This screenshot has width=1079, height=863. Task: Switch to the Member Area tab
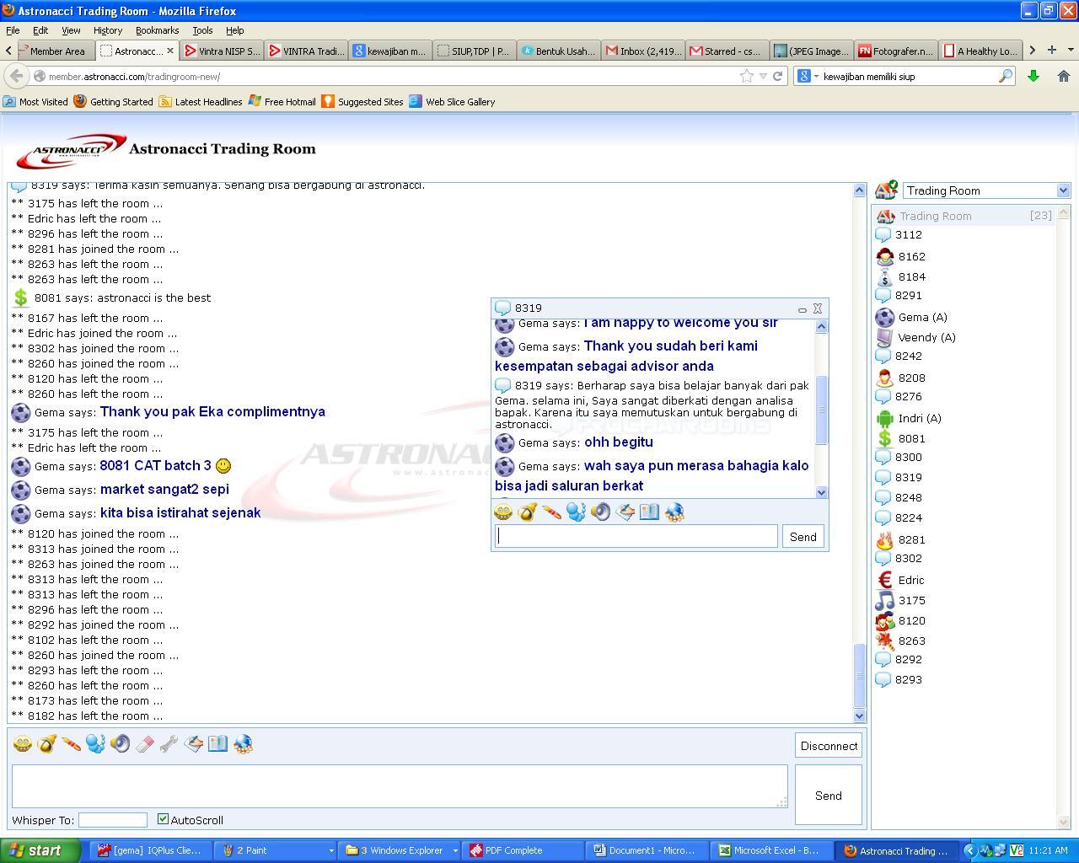coord(54,51)
